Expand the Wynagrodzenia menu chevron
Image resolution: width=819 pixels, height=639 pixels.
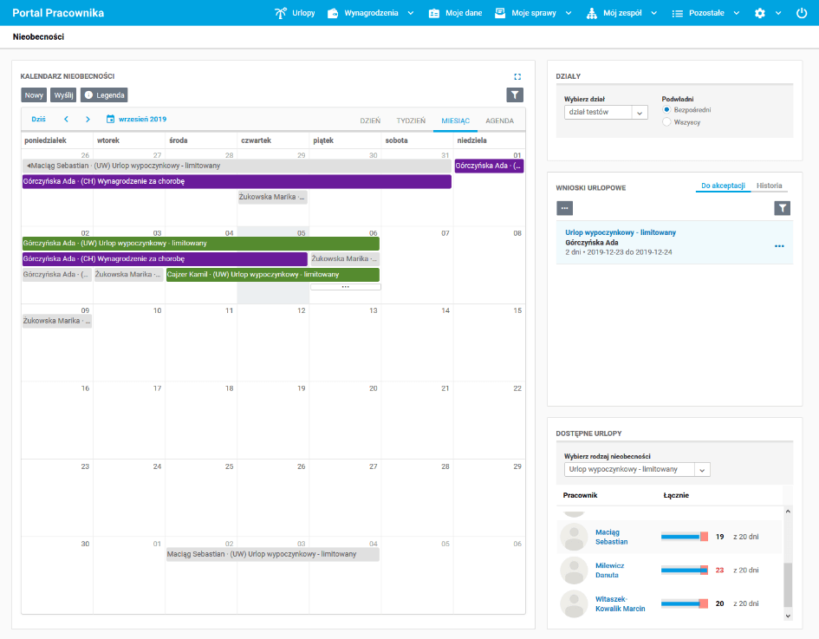coord(411,13)
